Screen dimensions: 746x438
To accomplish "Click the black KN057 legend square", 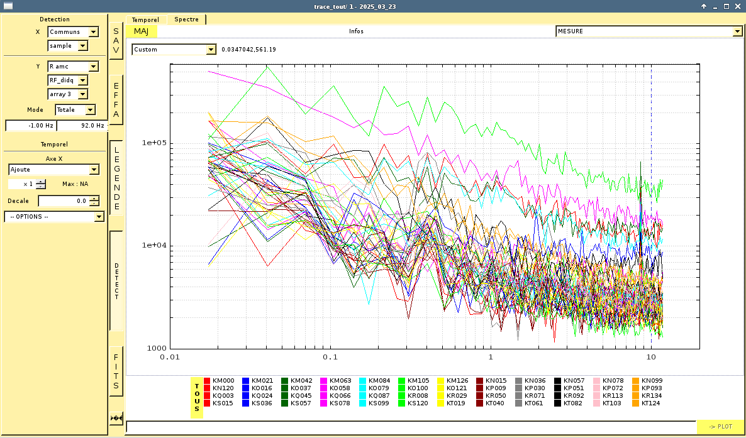I will (558, 381).
